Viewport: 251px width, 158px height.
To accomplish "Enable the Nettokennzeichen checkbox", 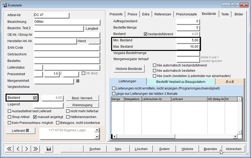I will (x=68, y=117).
